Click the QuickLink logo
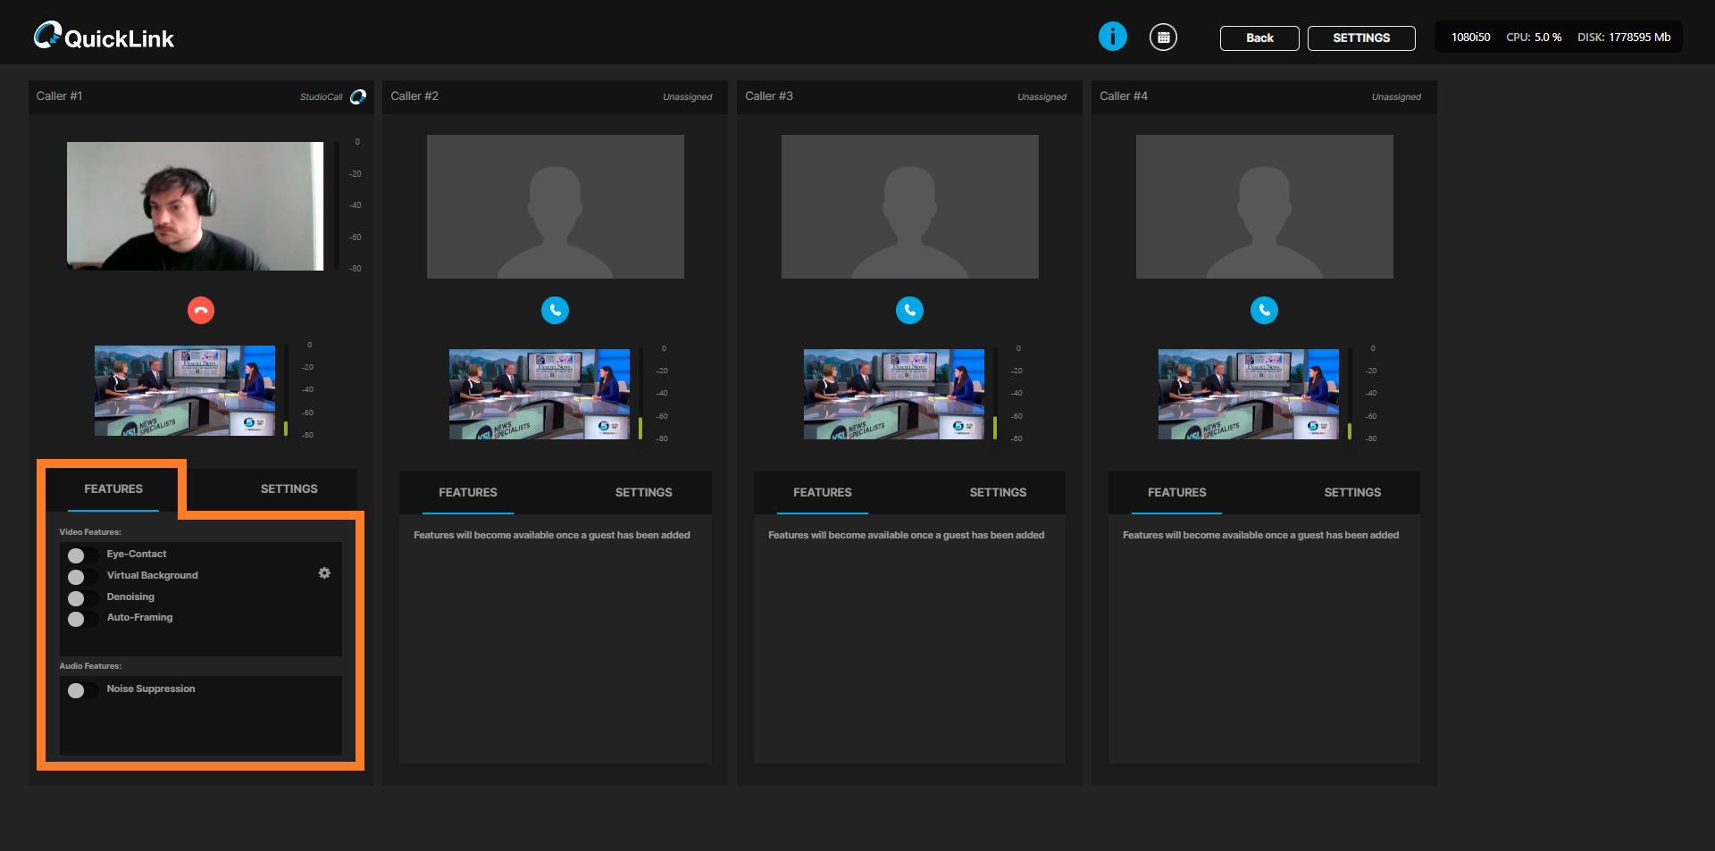Screen dimensions: 1715x851 104,37
